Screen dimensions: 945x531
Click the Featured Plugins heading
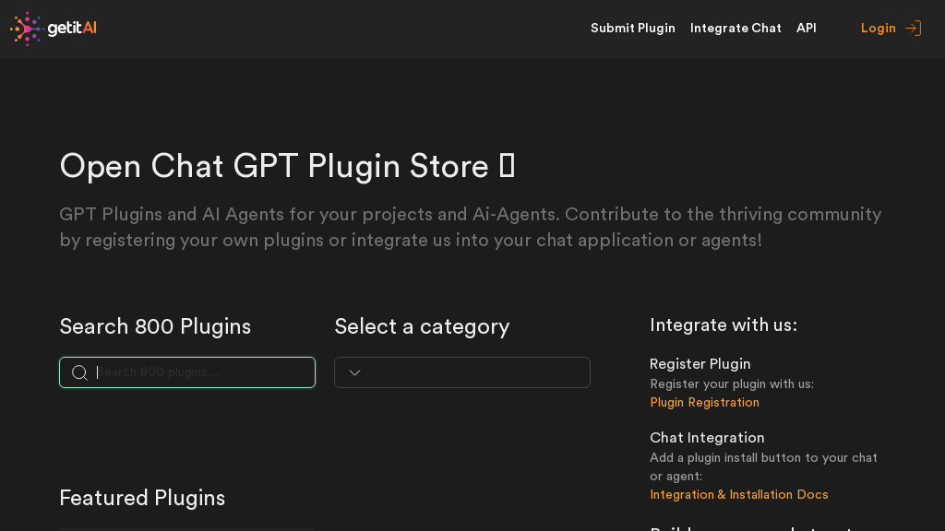142,498
